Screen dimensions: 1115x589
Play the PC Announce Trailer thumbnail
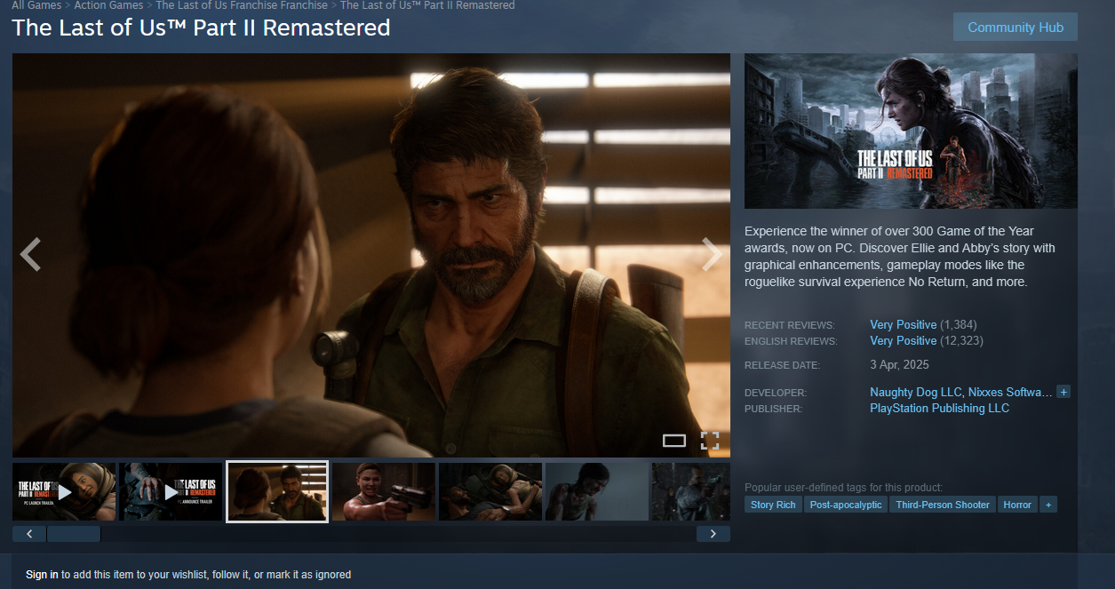click(171, 491)
